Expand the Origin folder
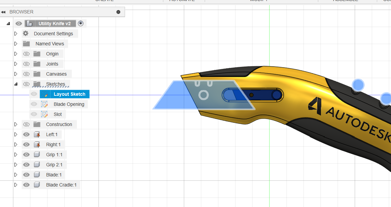Viewport: 391px width, 207px height. coord(16,54)
